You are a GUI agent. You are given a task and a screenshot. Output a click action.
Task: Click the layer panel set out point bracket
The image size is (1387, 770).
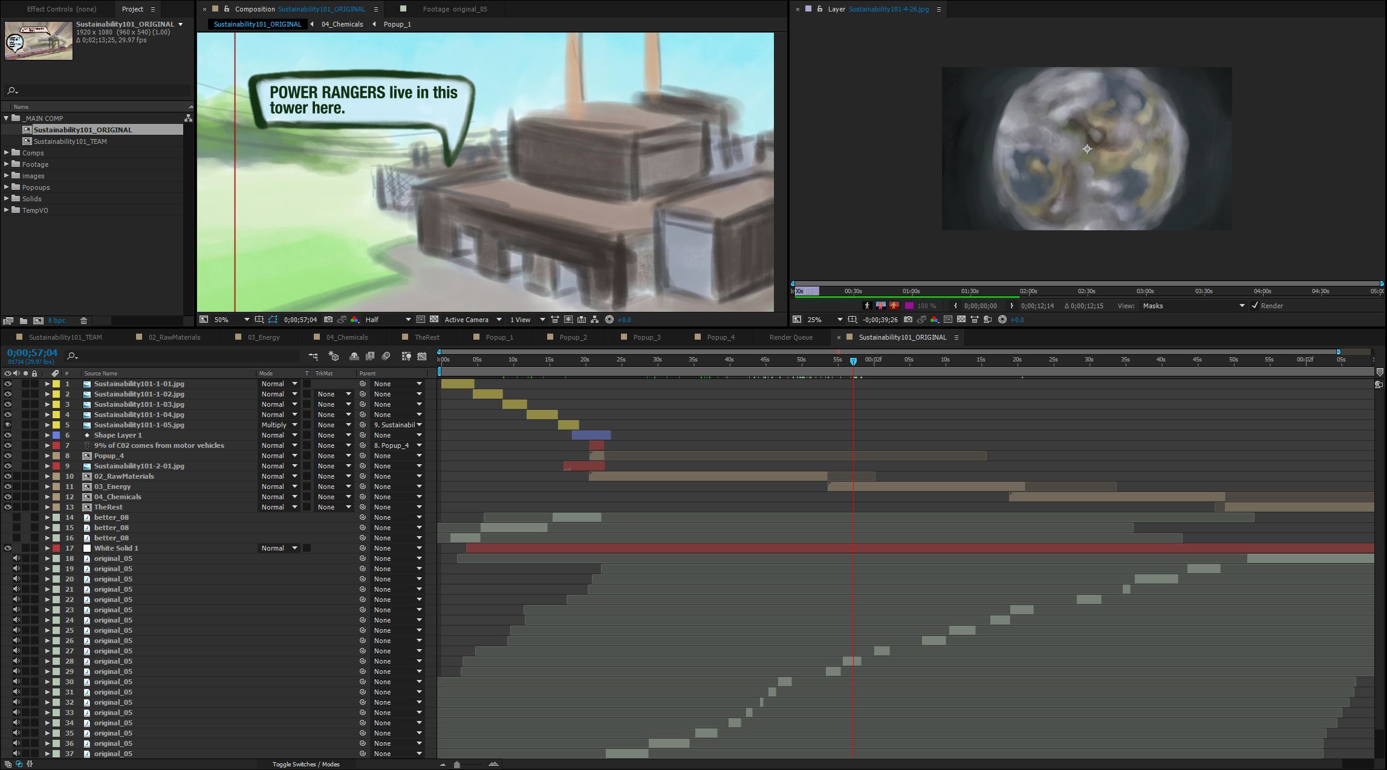[1012, 306]
